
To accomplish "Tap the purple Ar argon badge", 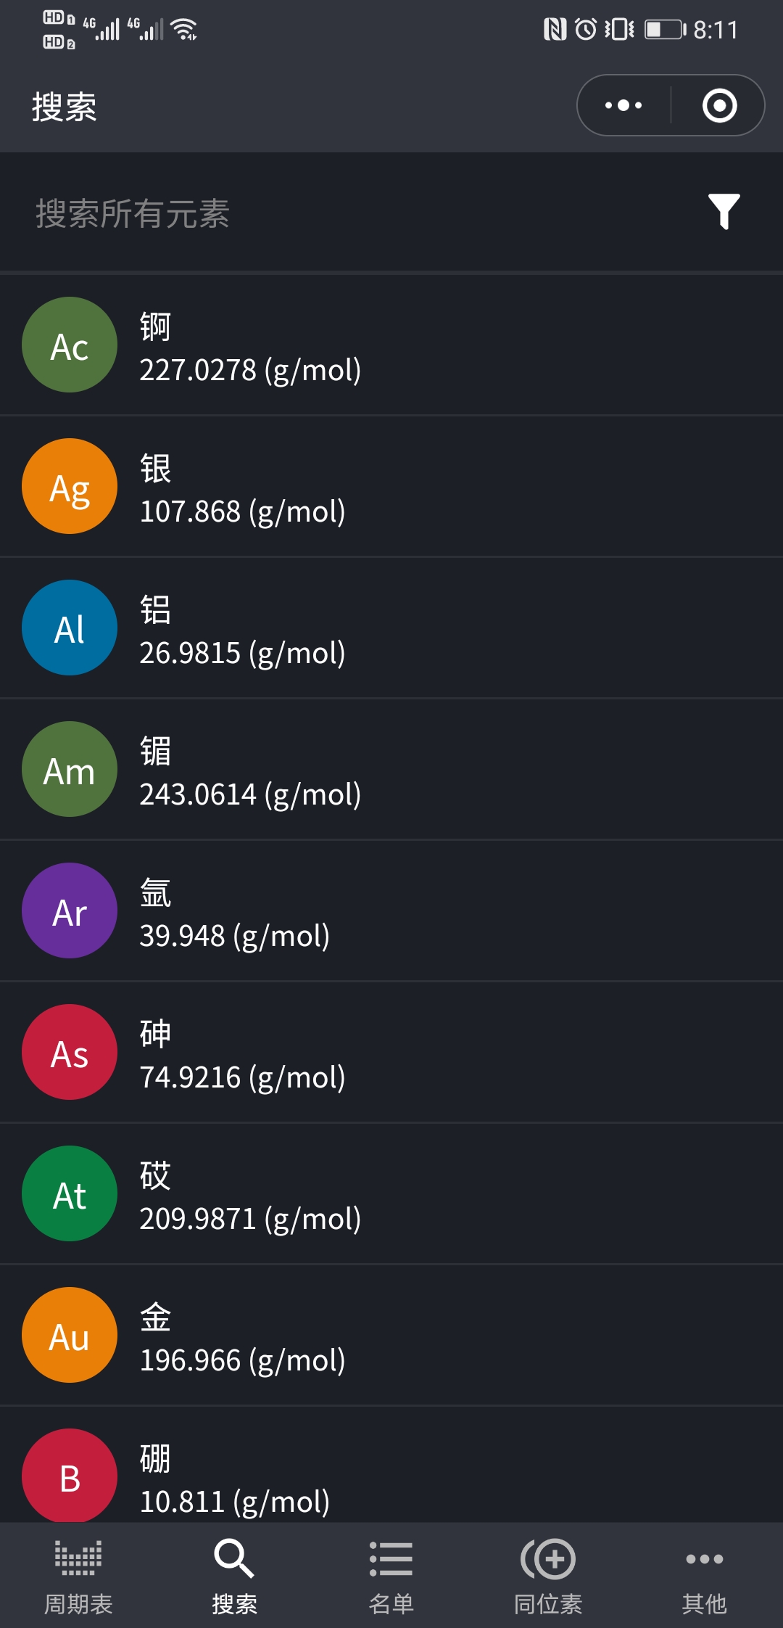I will [x=70, y=910].
